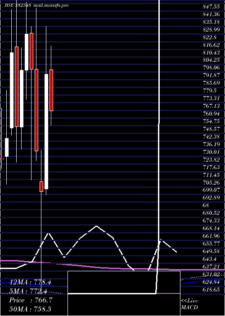Click the 810.43 price axis label
225x316 pixels.
(211, 53)
